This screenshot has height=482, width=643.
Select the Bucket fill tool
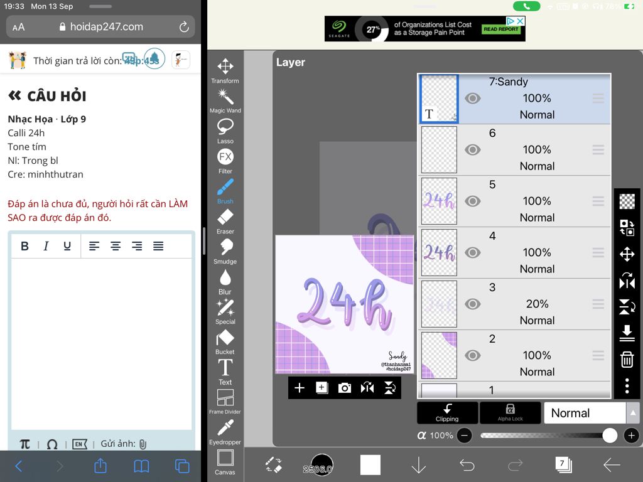225,342
